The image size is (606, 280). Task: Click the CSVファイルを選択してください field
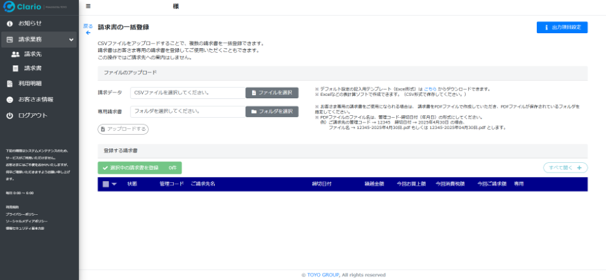188,93
